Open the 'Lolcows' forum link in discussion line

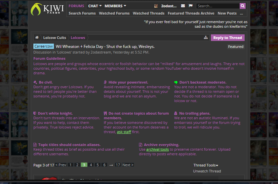(64, 52)
